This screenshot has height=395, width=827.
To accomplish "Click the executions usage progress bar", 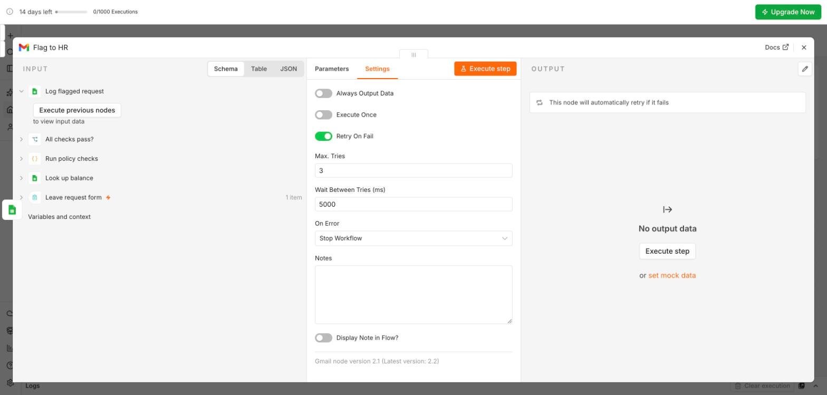I will coord(71,12).
